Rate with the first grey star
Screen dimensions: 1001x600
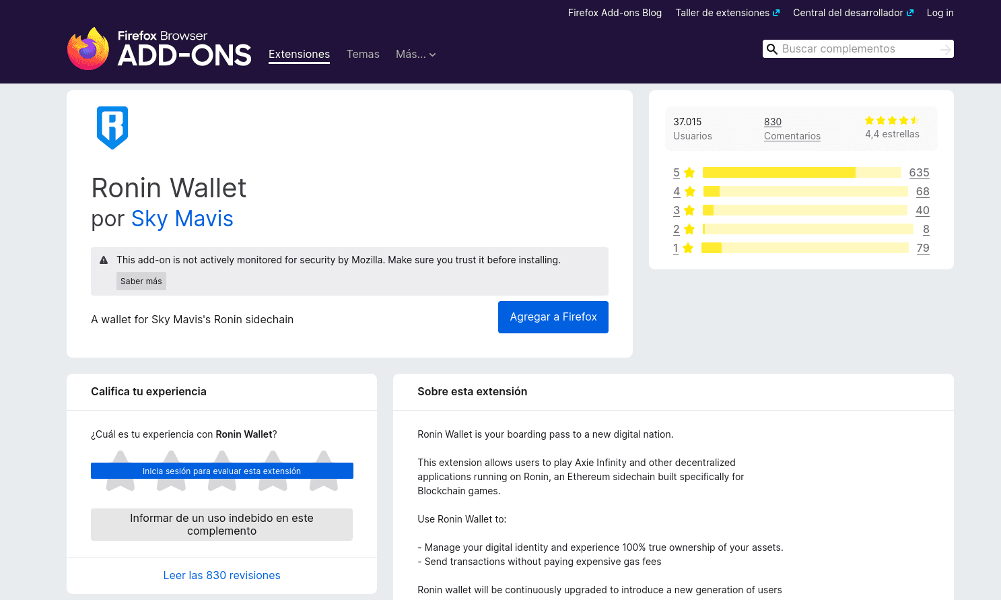120,471
